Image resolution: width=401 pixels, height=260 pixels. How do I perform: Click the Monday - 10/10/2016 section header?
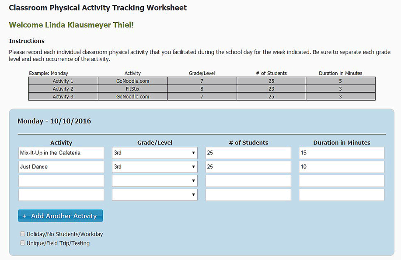pos(53,121)
